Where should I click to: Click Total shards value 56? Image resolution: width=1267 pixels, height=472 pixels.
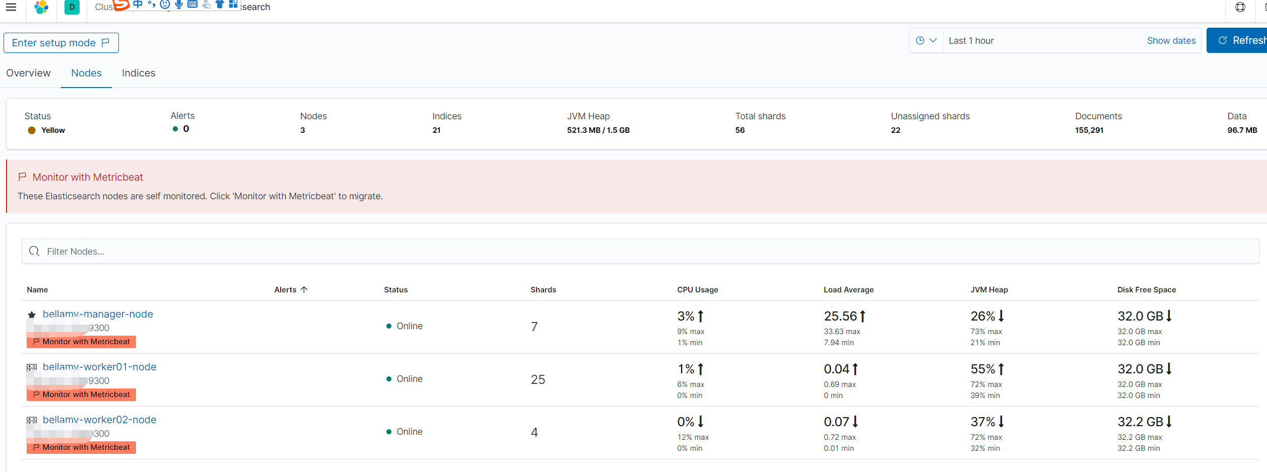pyautogui.click(x=740, y=130)
